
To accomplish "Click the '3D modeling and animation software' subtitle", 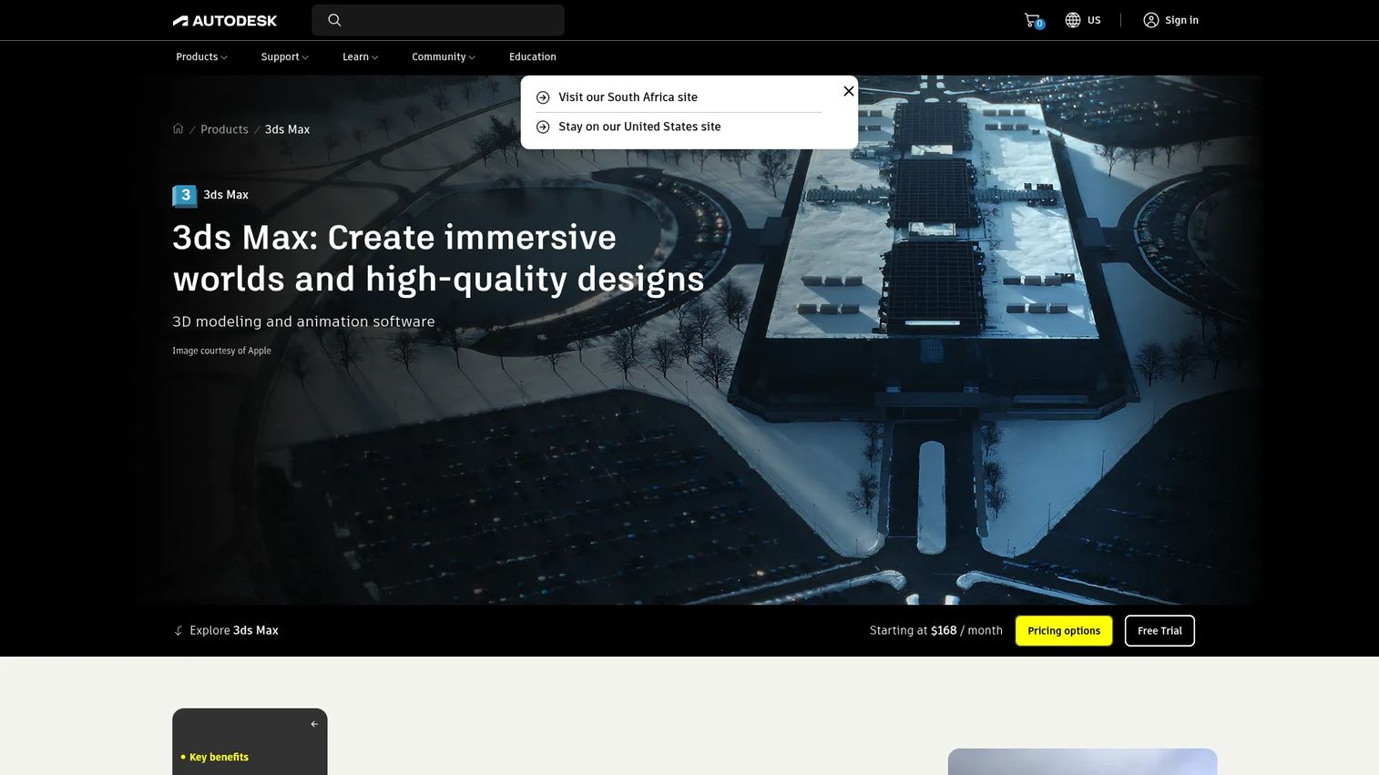I will click(x=303, y=321).
